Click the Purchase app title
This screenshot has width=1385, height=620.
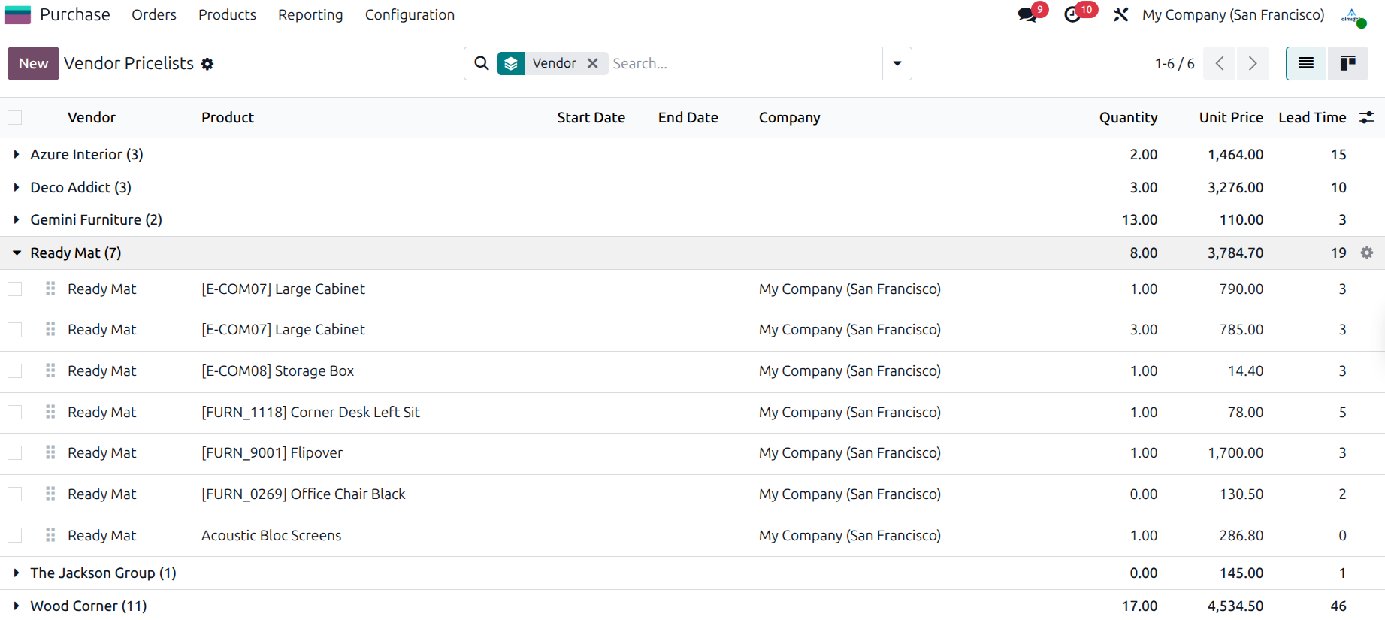75,14
